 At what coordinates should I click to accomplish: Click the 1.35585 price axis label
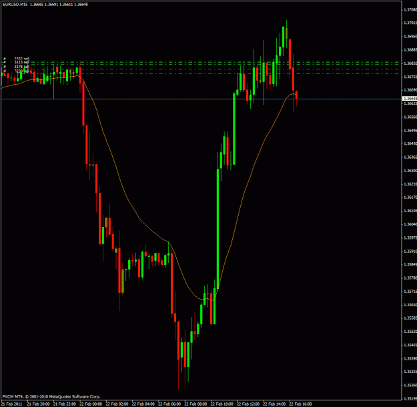410,318
